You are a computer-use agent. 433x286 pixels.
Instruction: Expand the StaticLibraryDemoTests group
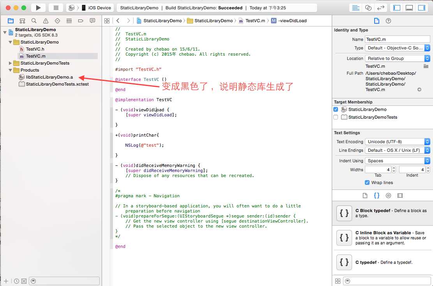pos(10,63)
